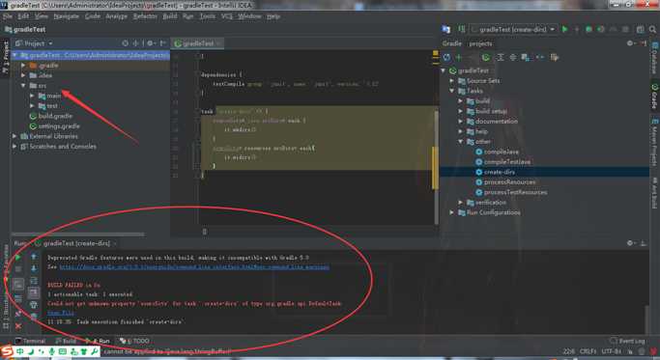Expand all nodes in the Gradle panel
660x360 pixels.
coord(500,57)
